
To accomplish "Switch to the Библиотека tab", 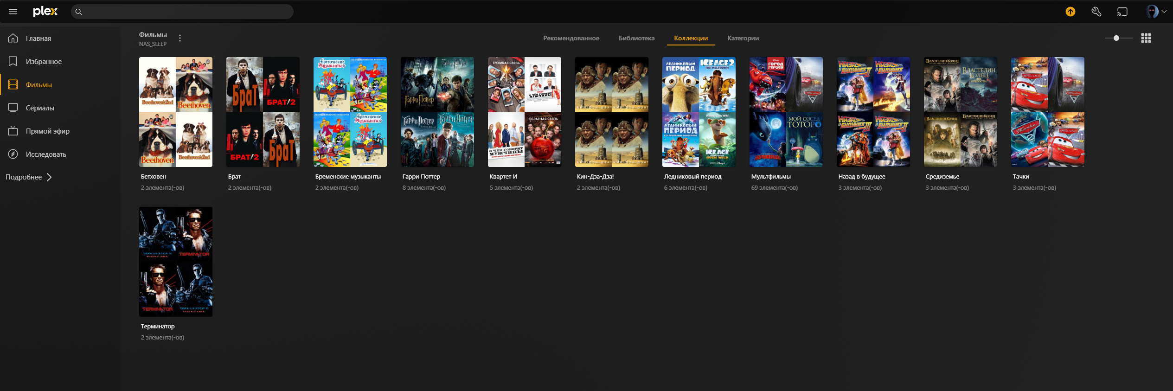I will [636, 38].
